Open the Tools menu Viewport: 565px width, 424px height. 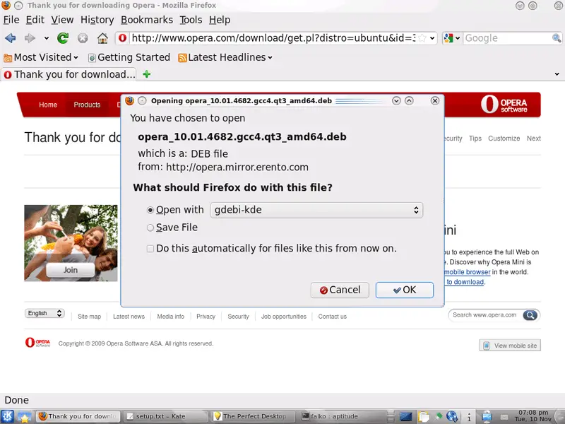(191, 20)
